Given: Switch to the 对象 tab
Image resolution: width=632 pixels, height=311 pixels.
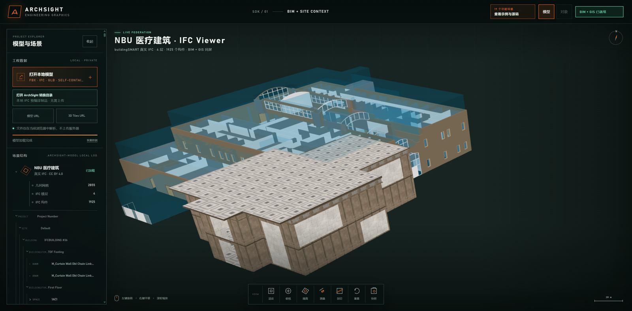Looking at the screenshot, I should 564,12.
